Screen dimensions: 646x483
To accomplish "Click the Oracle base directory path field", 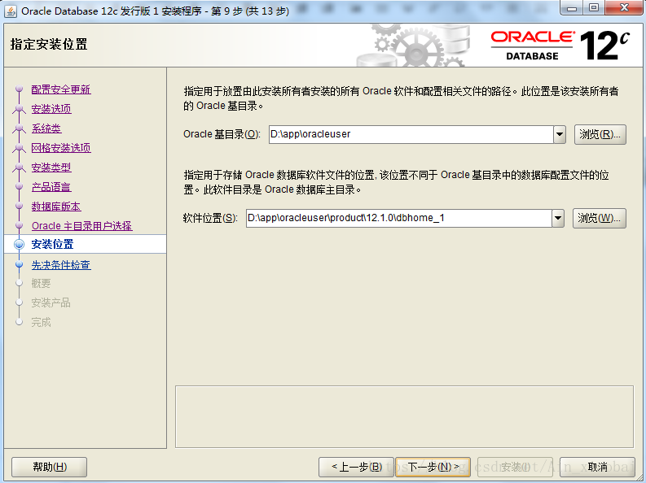I will [411, 134].
